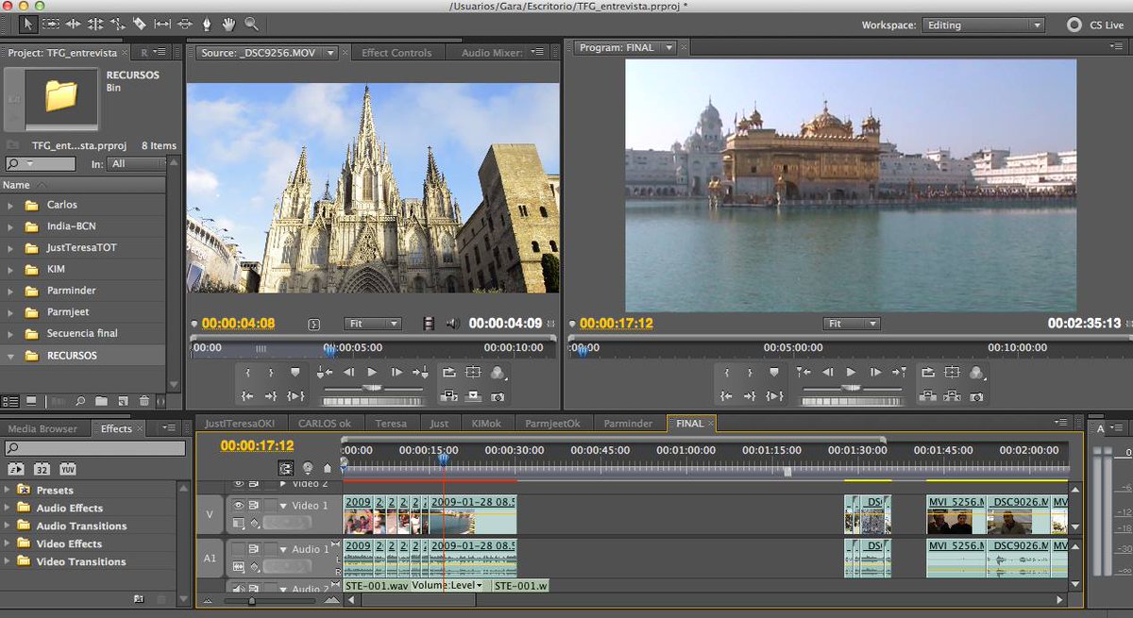Click the Lift button in Program monitor
The height and width of the screenshot is (618, 1133).
point(928,396)
